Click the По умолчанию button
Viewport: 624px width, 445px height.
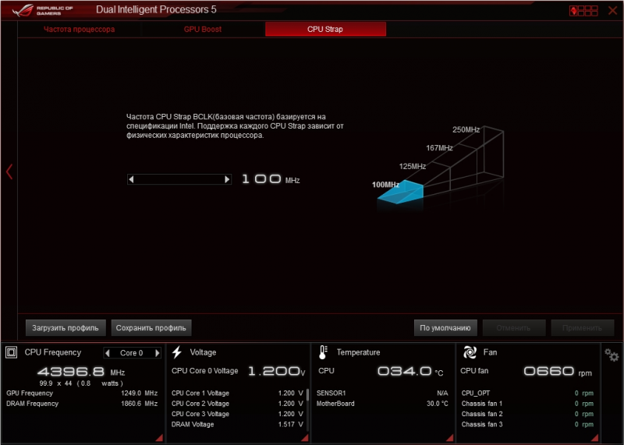pos(445,328)
